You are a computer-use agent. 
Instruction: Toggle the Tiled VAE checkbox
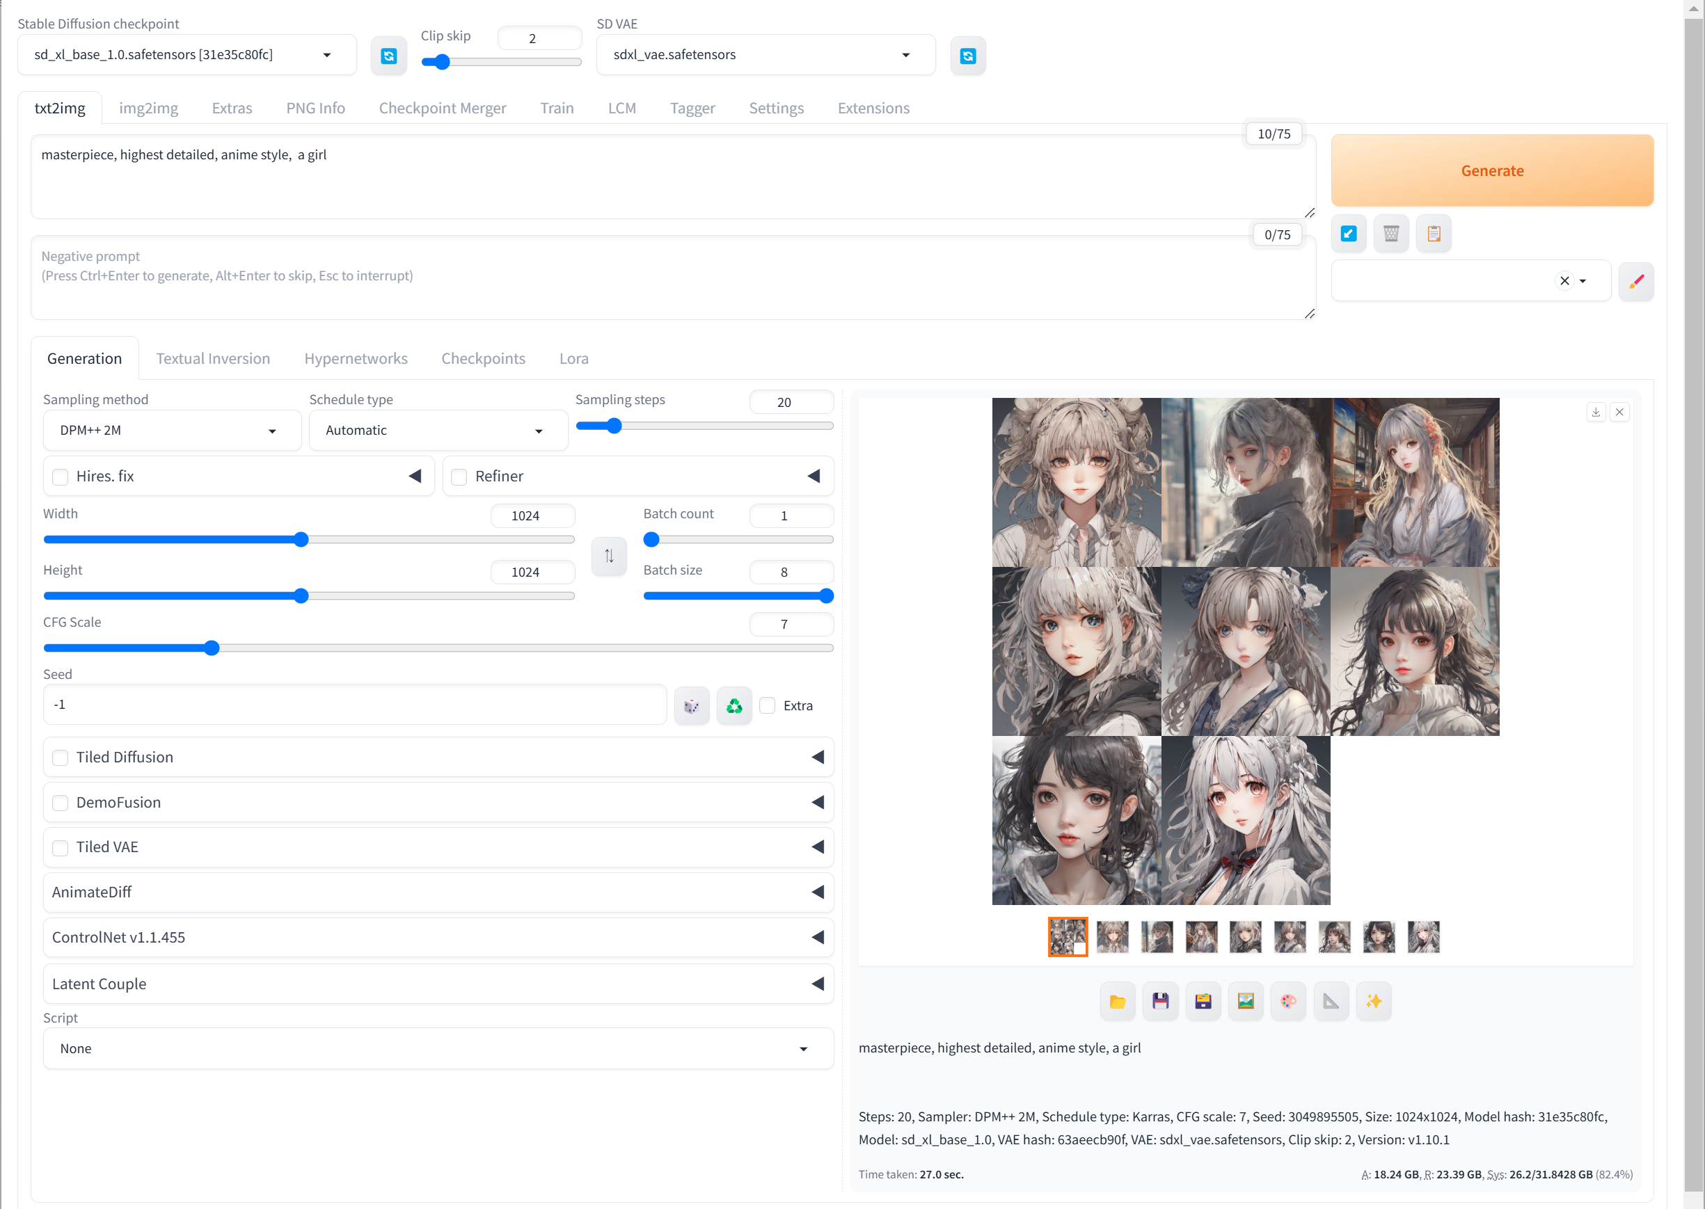[x=61, y=848]
